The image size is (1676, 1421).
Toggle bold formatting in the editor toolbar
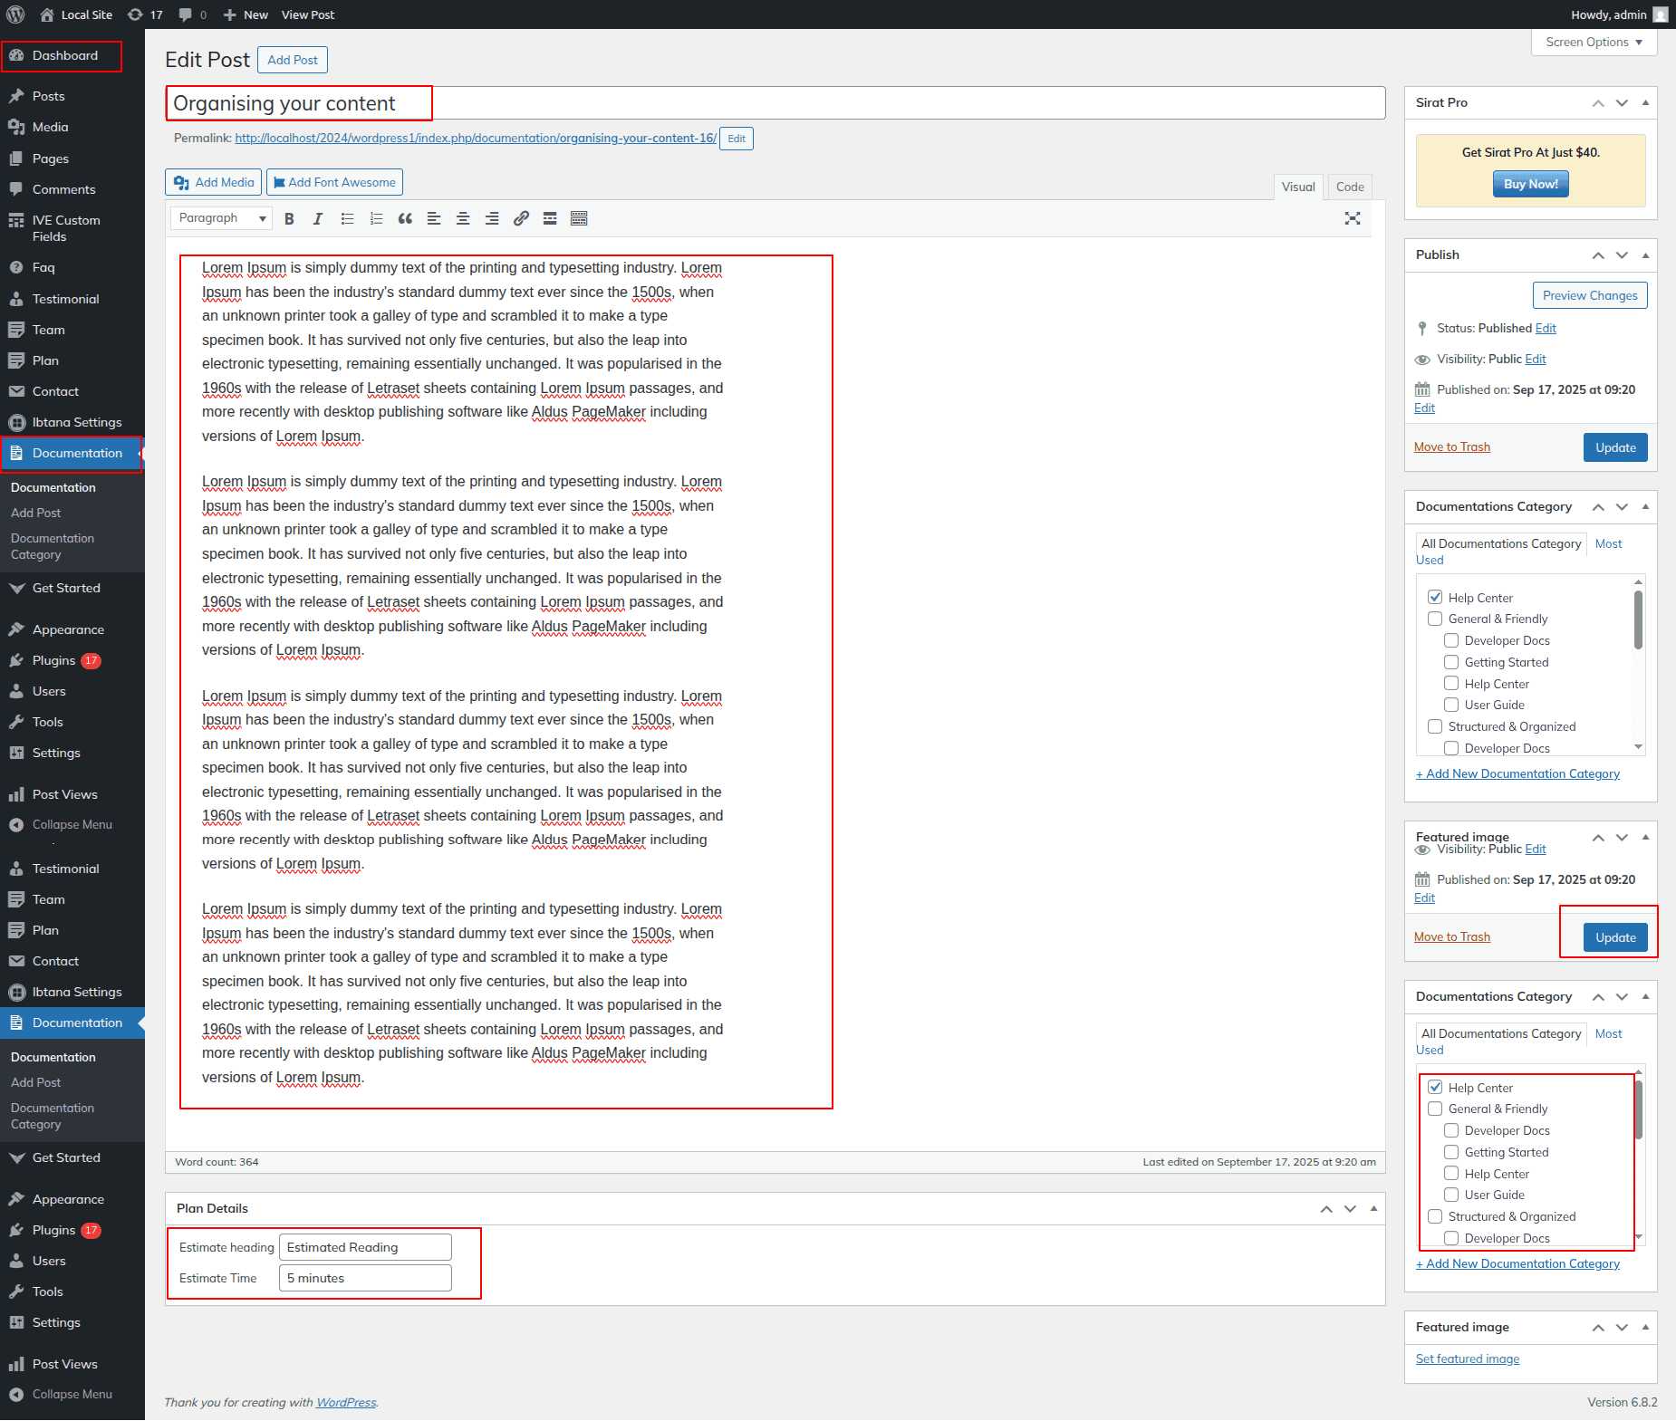[x=289, y=218]
